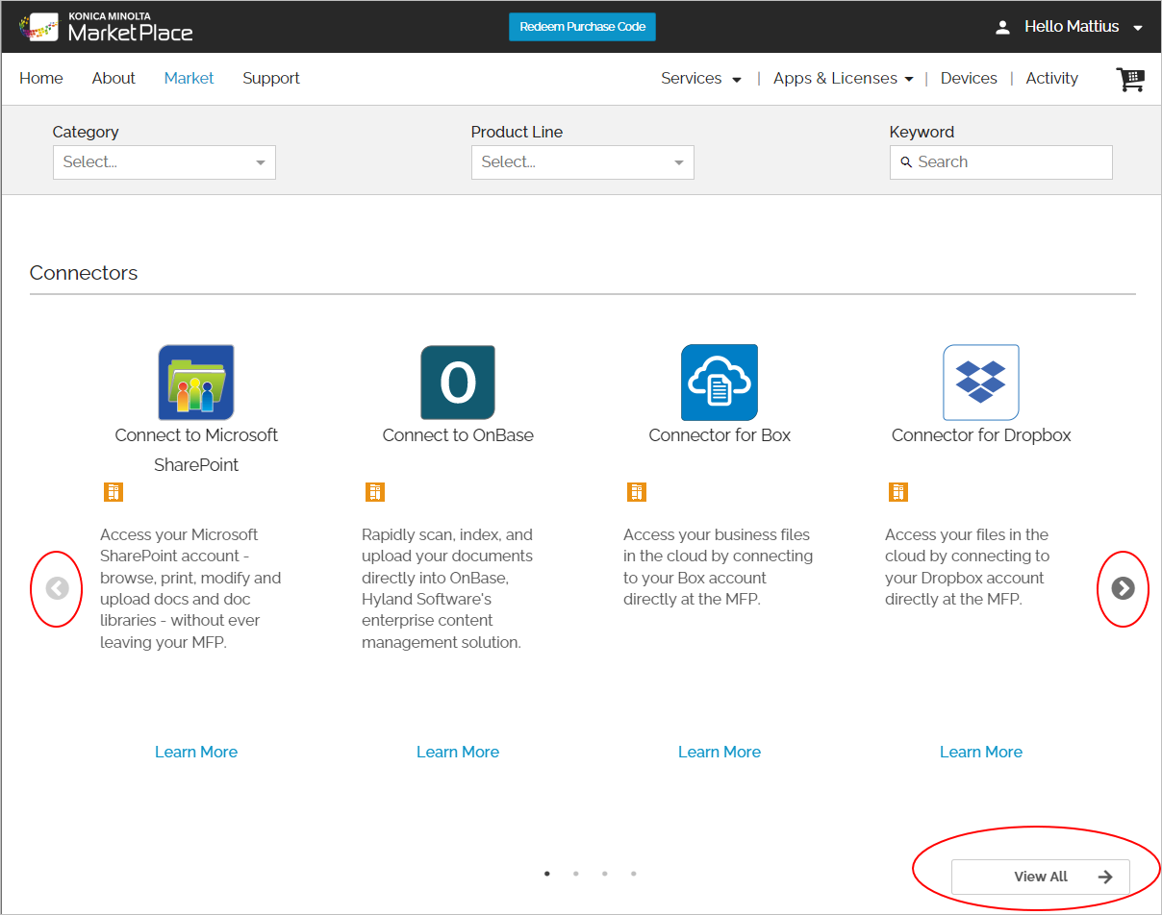The image size is (1162, 915).
Task: Click the orange MFP badge under Connector for Box
Action: (x=637, y=492)
